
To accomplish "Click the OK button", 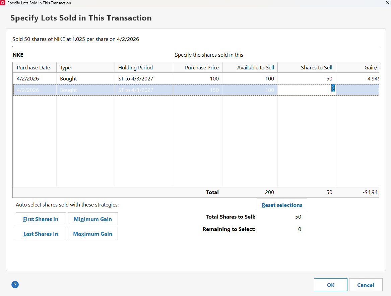I will pos(330,285).
